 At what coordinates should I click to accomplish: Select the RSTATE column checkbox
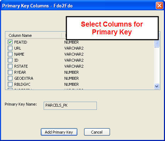[x=10, y=66]
